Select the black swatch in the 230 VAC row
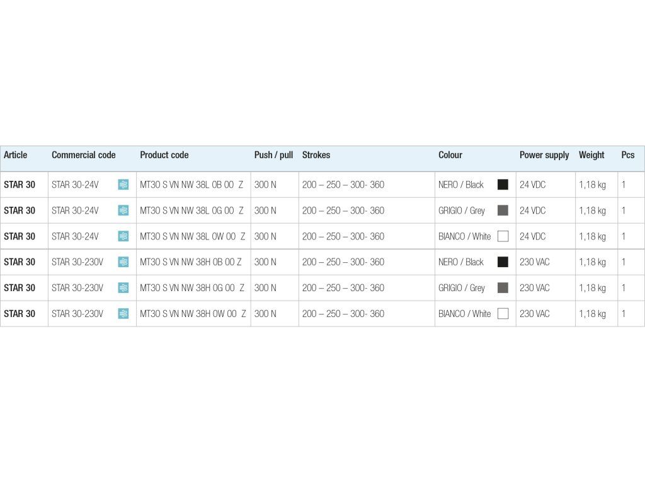 pyautogui.click(x=503, y=262)
